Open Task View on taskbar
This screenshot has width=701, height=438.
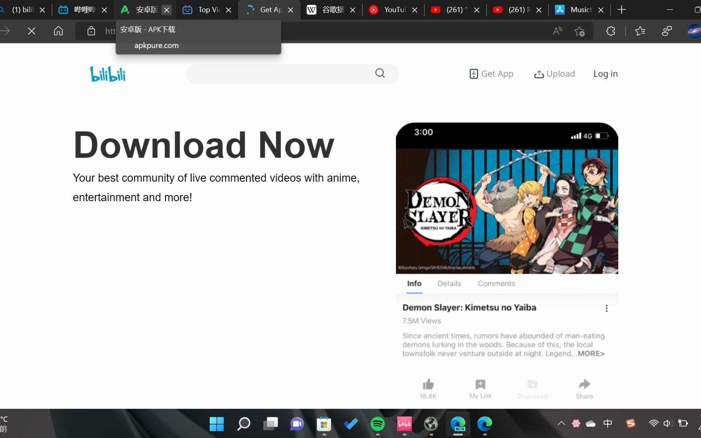[x=270, y=424]
